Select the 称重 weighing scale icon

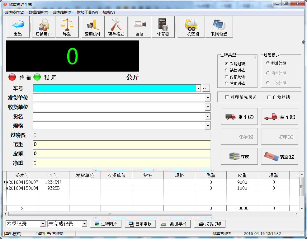pyautogui.click(x=67, y=27)
